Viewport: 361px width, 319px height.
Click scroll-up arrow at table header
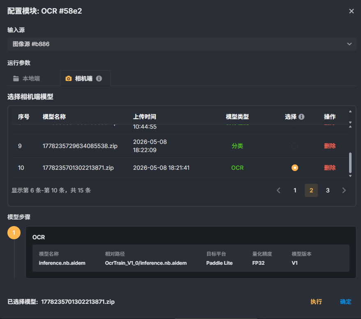pyautogui.click(x=350, y=111)
